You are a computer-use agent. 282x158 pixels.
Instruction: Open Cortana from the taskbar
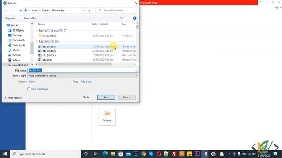tap(86, 154)
